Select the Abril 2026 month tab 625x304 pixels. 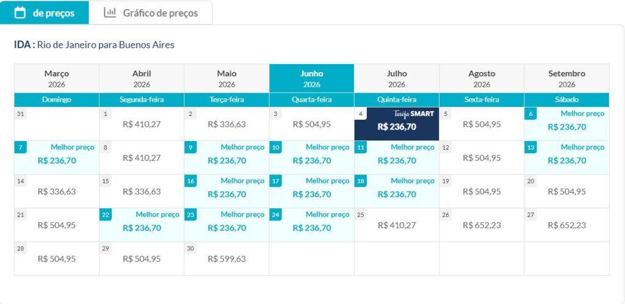coord(142,78)
